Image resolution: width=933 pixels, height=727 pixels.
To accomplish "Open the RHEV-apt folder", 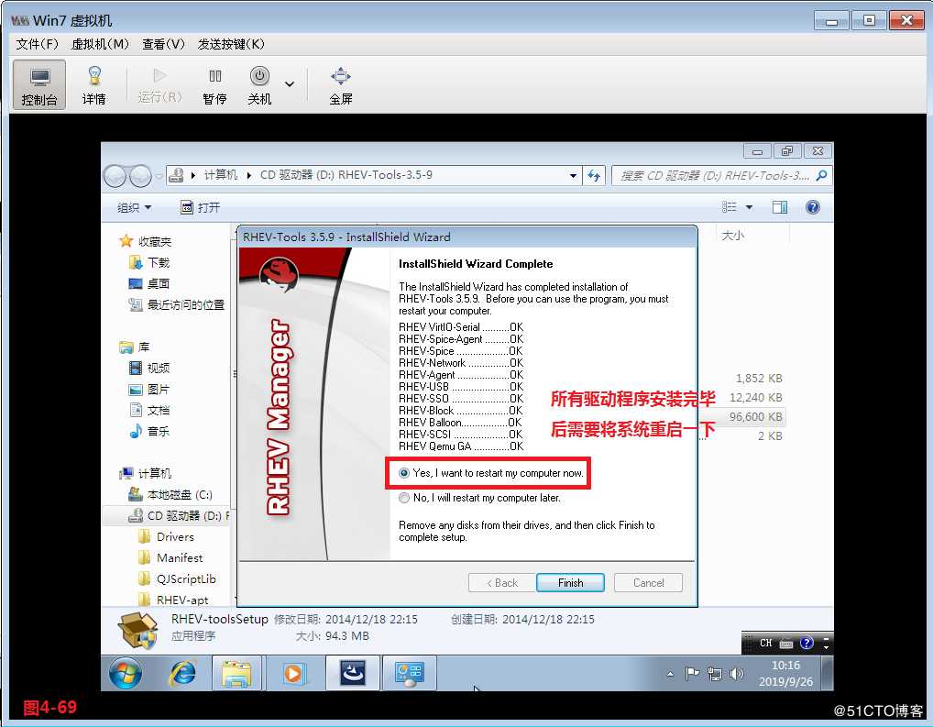I will (x=173, y=600).
